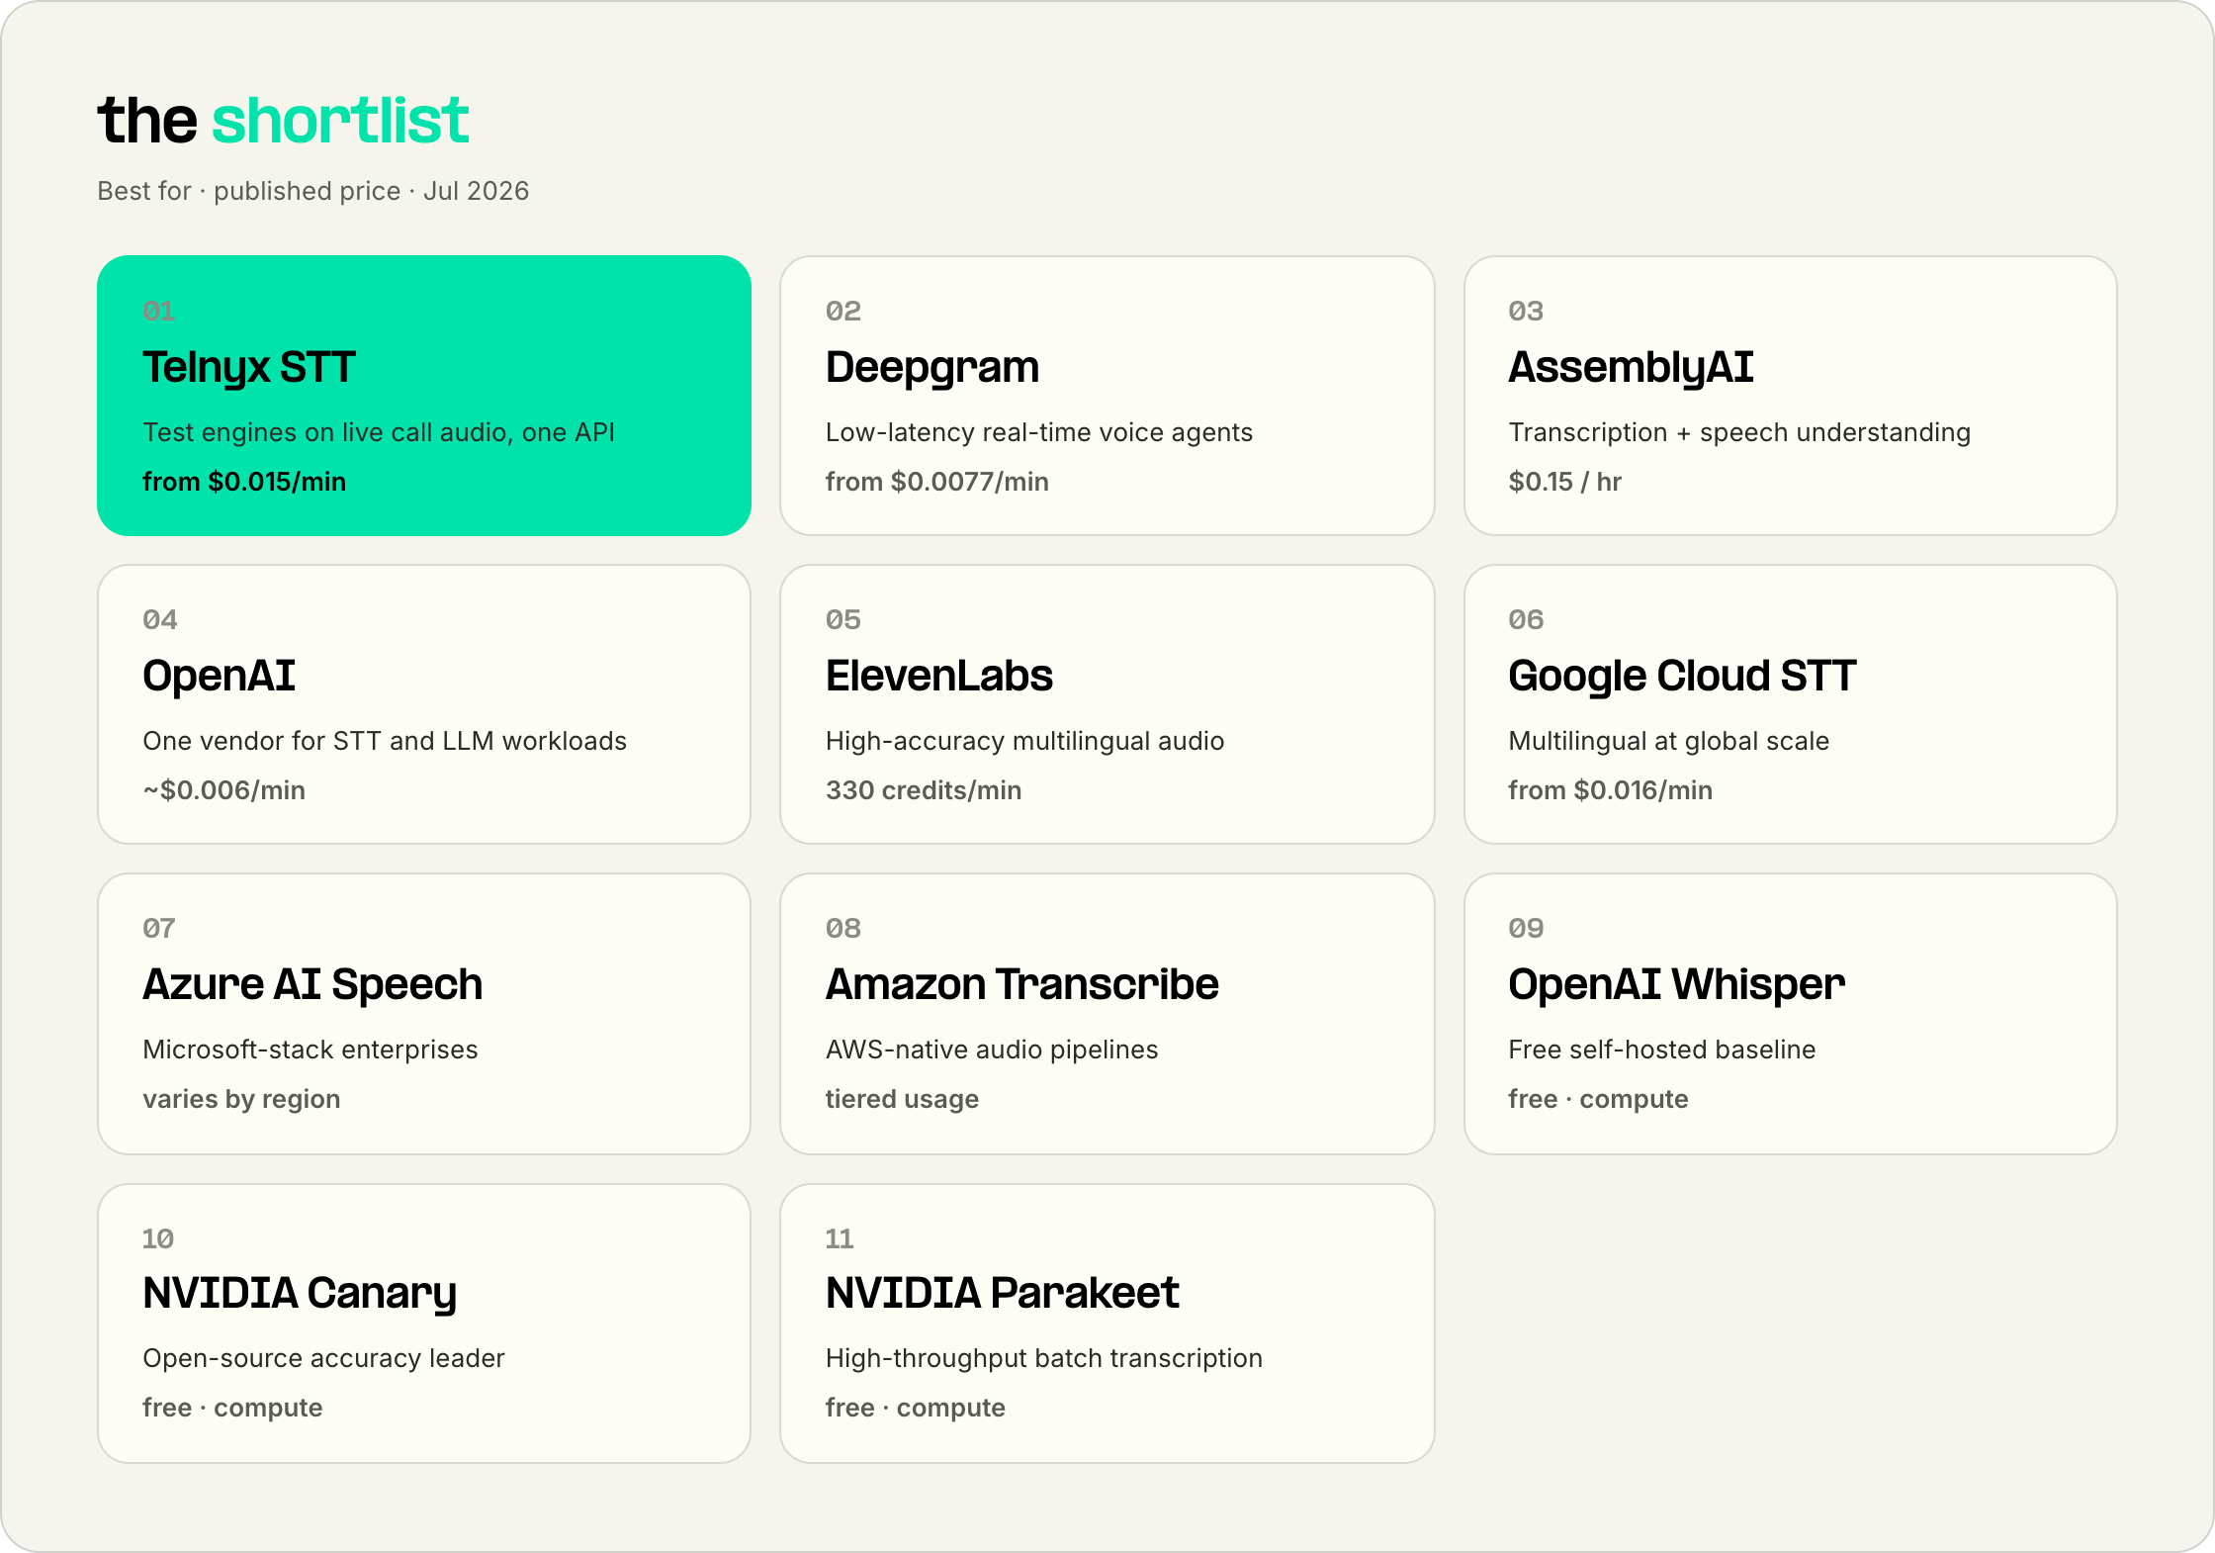Select the '330 credits/min' text
This screenshot has height=1553, width=2215.
click(x=924, y=790)
